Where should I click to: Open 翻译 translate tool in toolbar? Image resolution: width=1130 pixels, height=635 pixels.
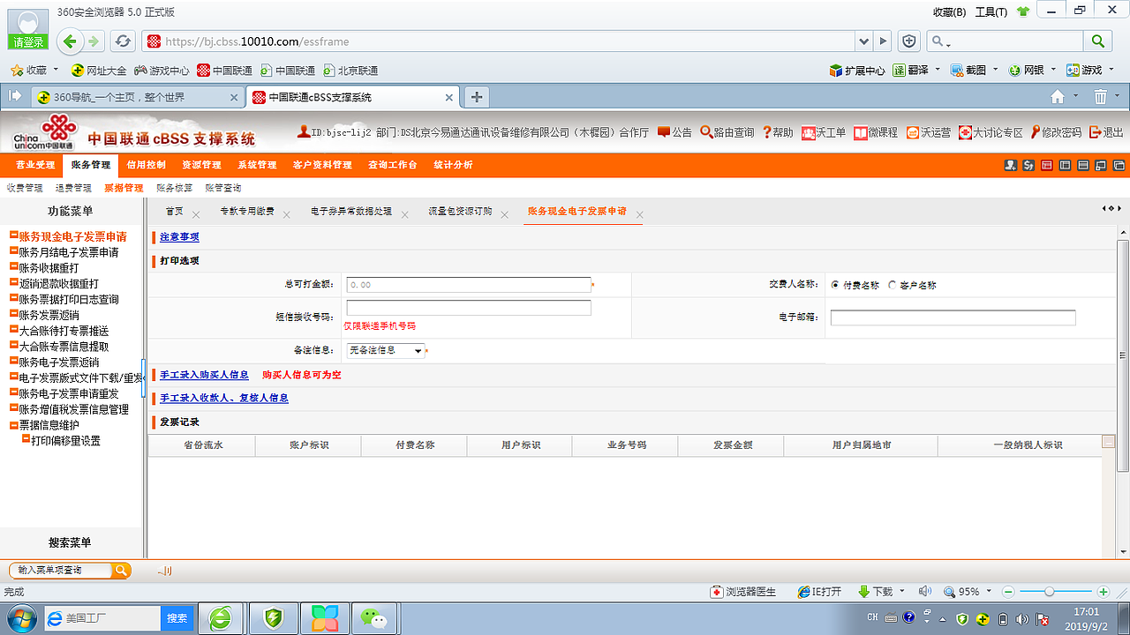click(911, 71)
